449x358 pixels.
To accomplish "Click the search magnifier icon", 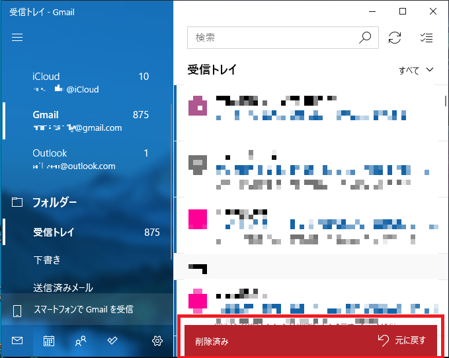I will 365,38.
